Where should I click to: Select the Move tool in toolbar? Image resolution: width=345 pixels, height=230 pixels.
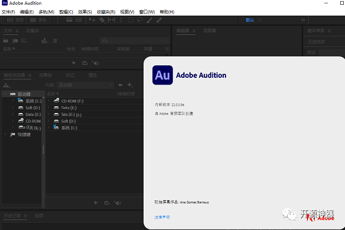(x=92, y=20)
